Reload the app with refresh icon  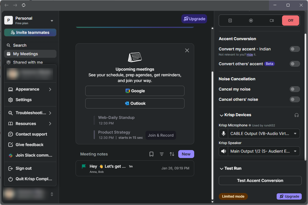click(x=24, y=5)
